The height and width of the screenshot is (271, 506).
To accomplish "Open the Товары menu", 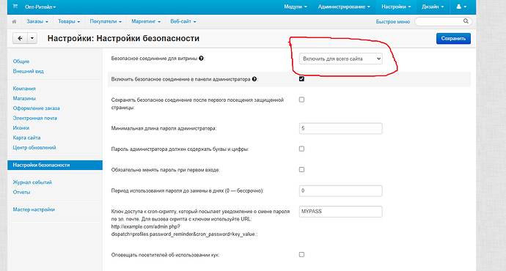I will [69, 21].
